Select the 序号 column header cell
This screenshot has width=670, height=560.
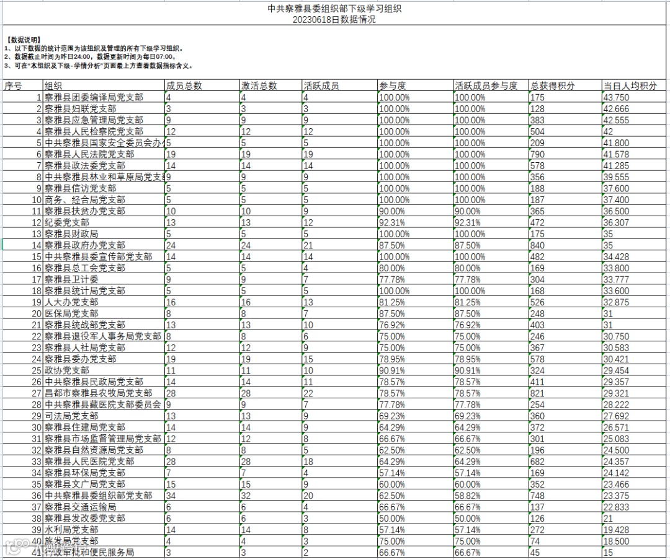(23, 85)
